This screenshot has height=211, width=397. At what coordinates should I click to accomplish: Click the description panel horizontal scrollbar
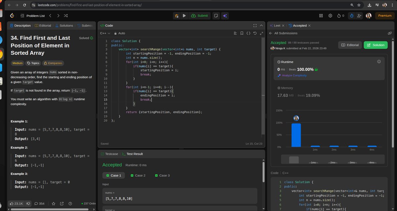50,209
